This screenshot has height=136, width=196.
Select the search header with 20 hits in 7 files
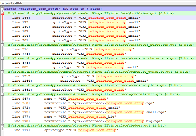point(100,9)
